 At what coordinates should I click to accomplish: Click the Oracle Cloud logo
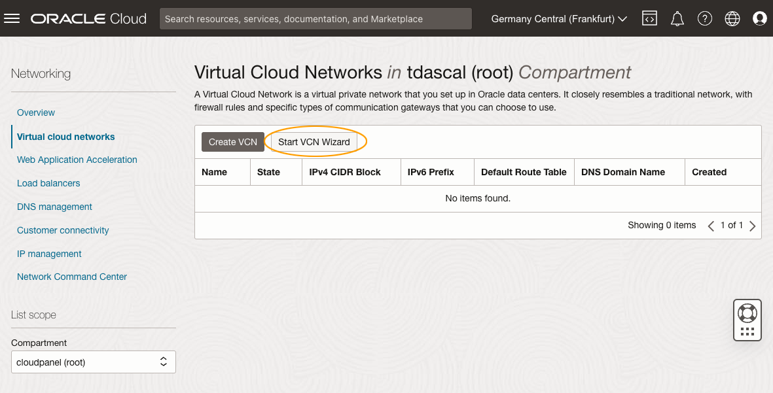(88, 18)
